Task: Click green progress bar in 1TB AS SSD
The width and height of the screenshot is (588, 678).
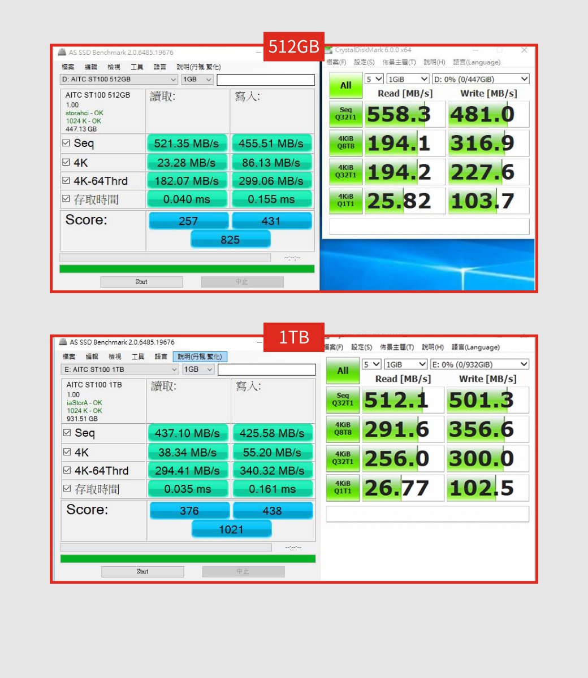Action: [x=188, y=559]
